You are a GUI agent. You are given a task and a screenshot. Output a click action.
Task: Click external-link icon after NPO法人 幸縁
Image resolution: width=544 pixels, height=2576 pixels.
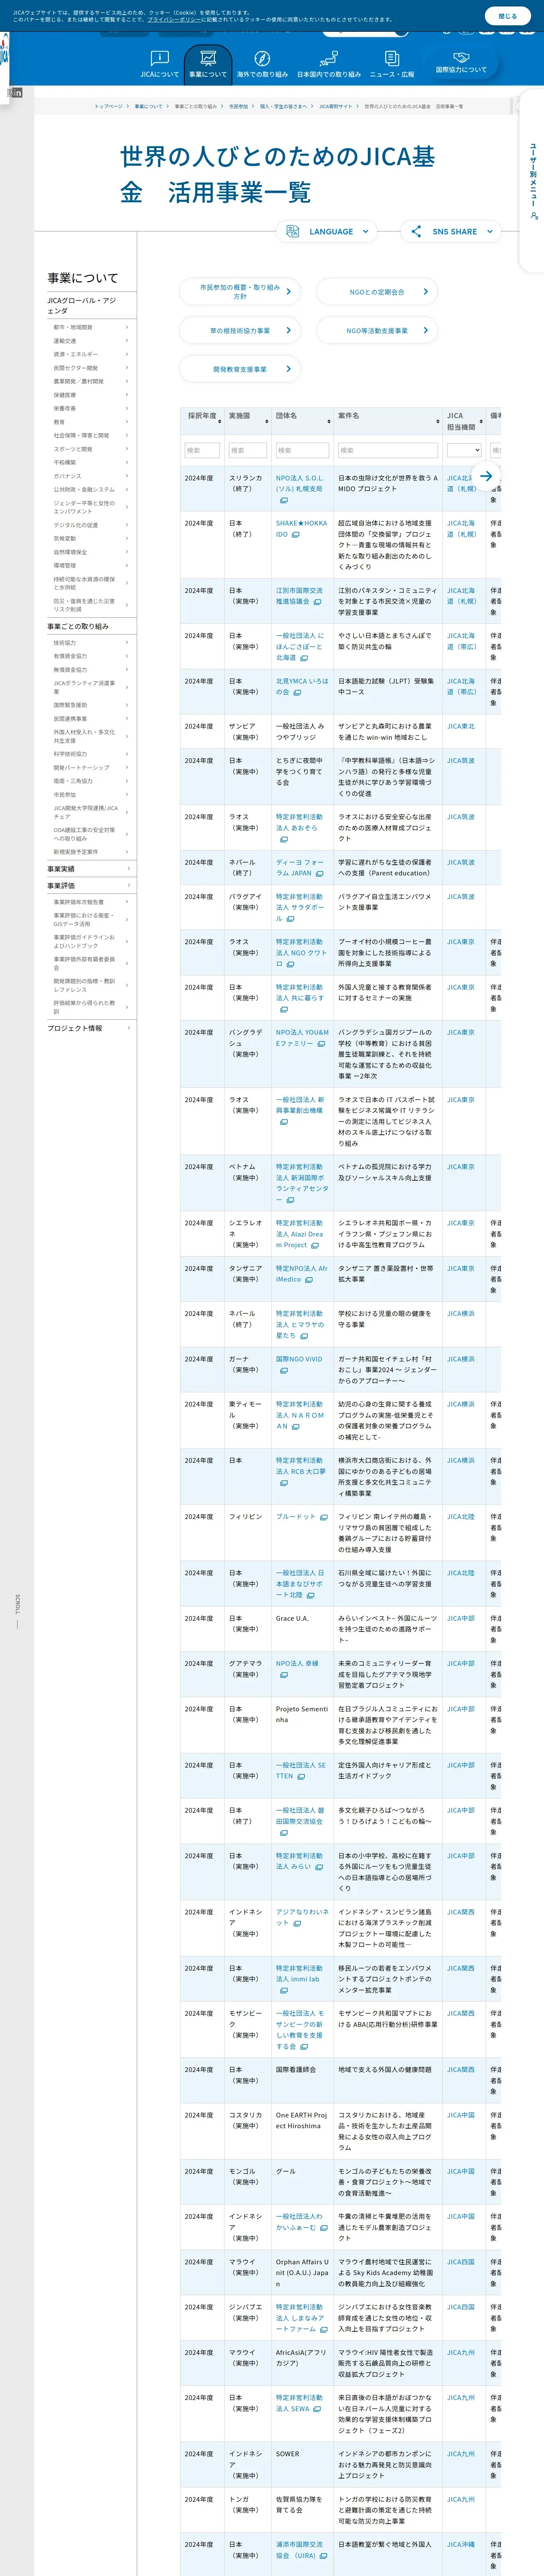pyautogui.click(x=283, y=1675)
